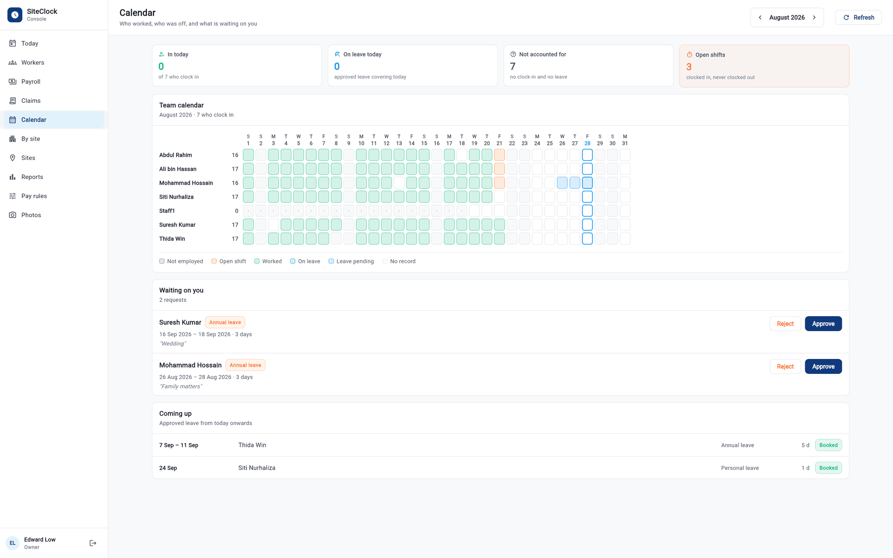Viewport: 893px width, 558px height.
Task: Click the On leave legend swatch
Action: tap(293, 261)
